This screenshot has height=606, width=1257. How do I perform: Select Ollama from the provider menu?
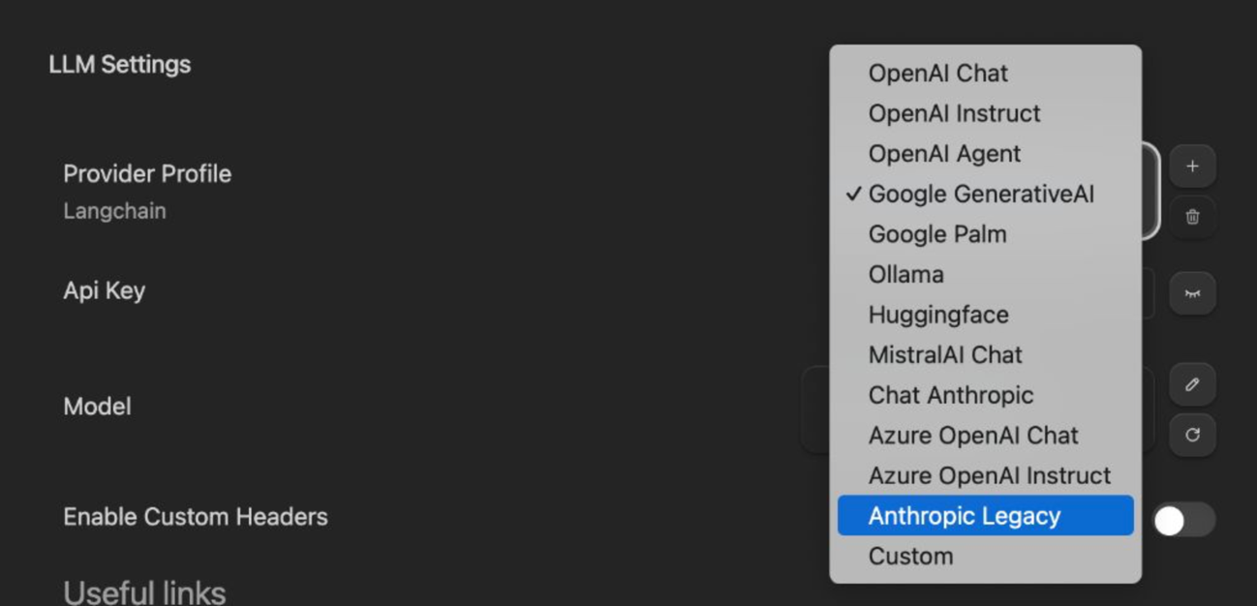[905, 275]
